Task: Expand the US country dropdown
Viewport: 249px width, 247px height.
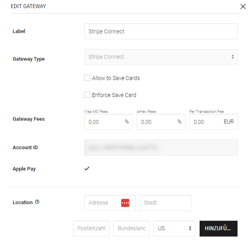Action: (174, 228)
